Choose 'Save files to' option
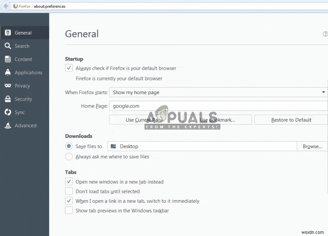 pos(69,146)
